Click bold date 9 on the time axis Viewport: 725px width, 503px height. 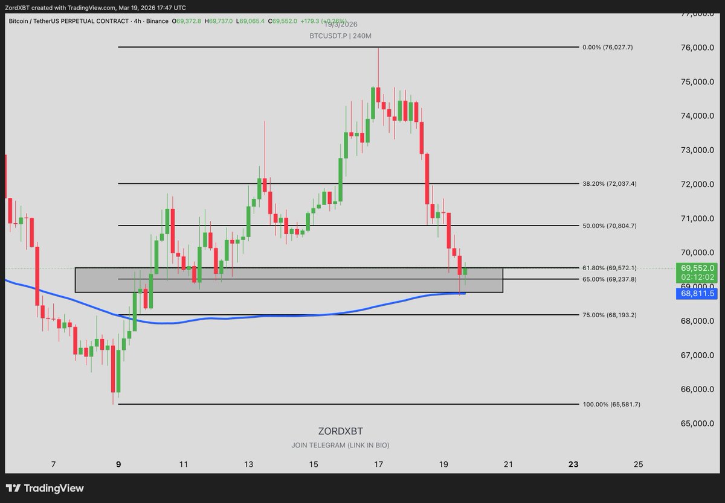coord(118,464)
